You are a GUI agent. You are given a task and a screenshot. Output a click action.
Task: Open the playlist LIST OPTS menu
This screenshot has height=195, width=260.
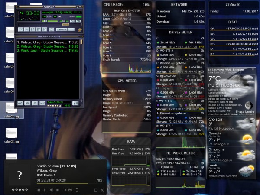click(75, 103)
